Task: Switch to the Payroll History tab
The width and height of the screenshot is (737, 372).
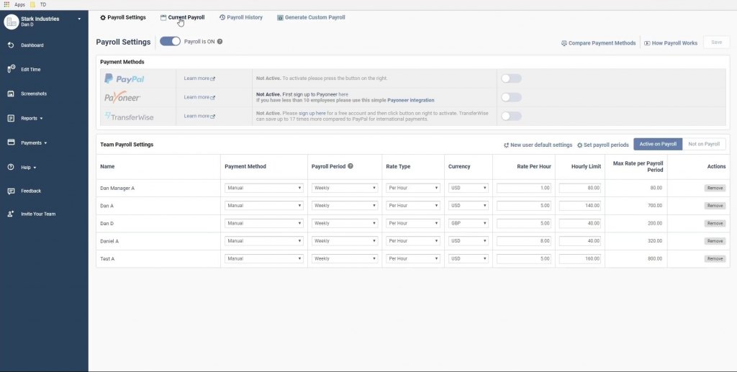Action: click(240, 17)
